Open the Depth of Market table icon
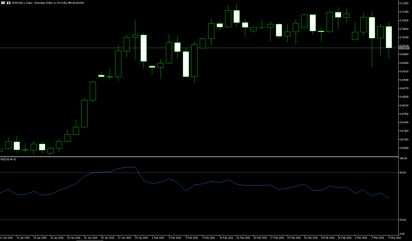Viewport: 412px width, 241px height. 3,3
